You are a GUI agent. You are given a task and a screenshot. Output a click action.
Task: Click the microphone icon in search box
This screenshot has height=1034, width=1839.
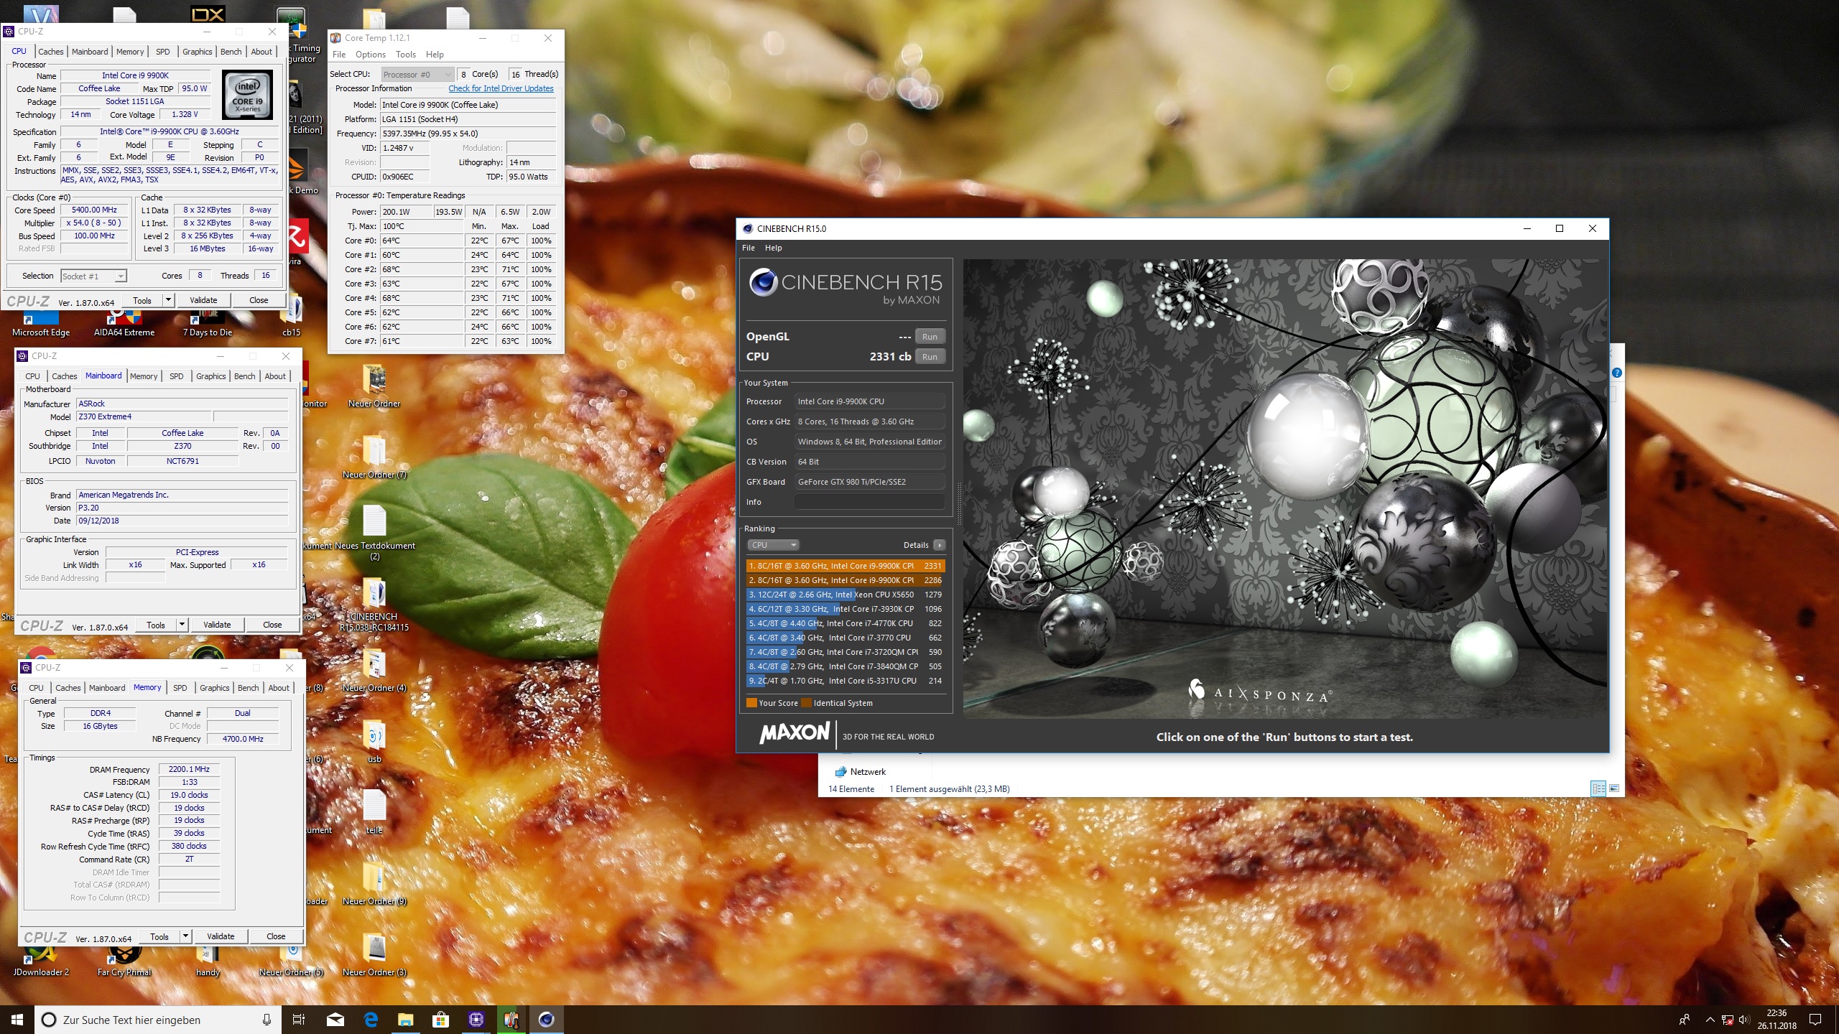pos(267,1020)
